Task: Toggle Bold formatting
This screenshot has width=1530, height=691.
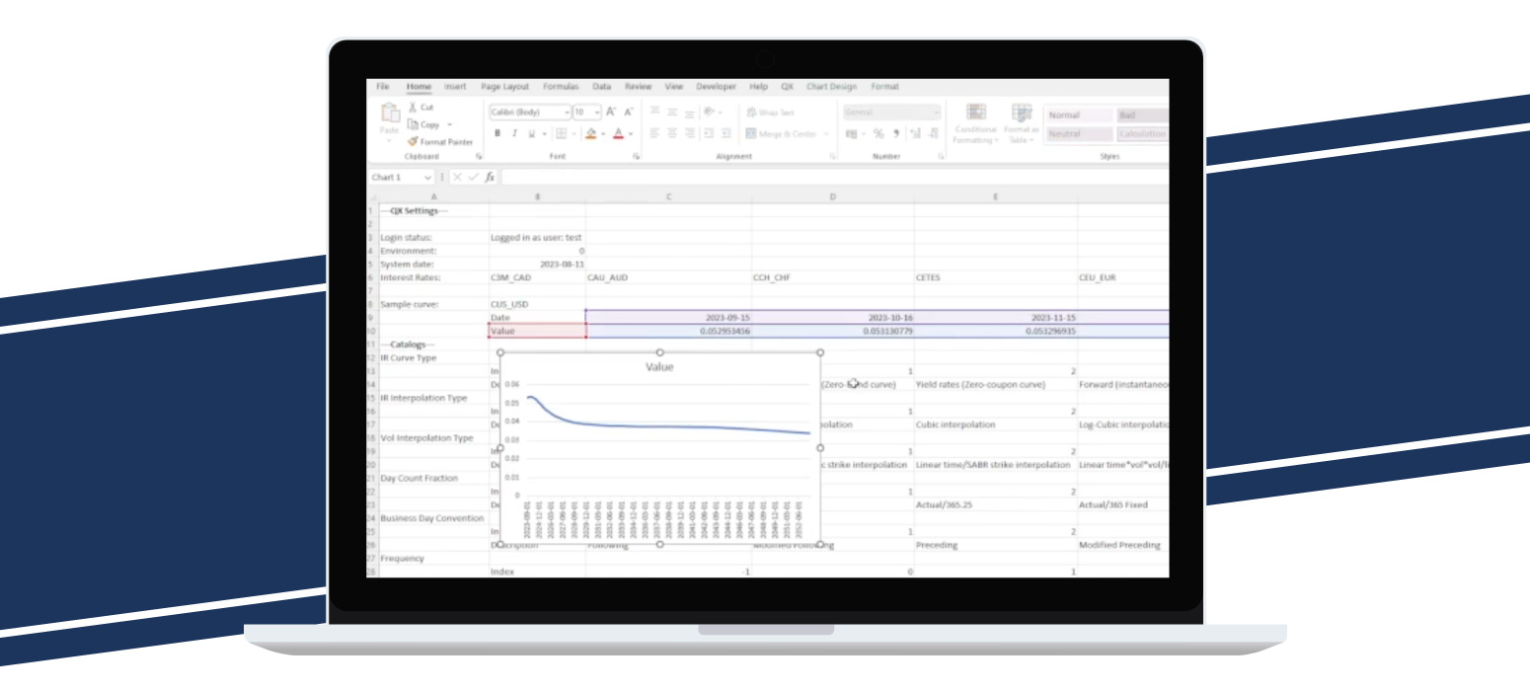Action: point(497,133)
